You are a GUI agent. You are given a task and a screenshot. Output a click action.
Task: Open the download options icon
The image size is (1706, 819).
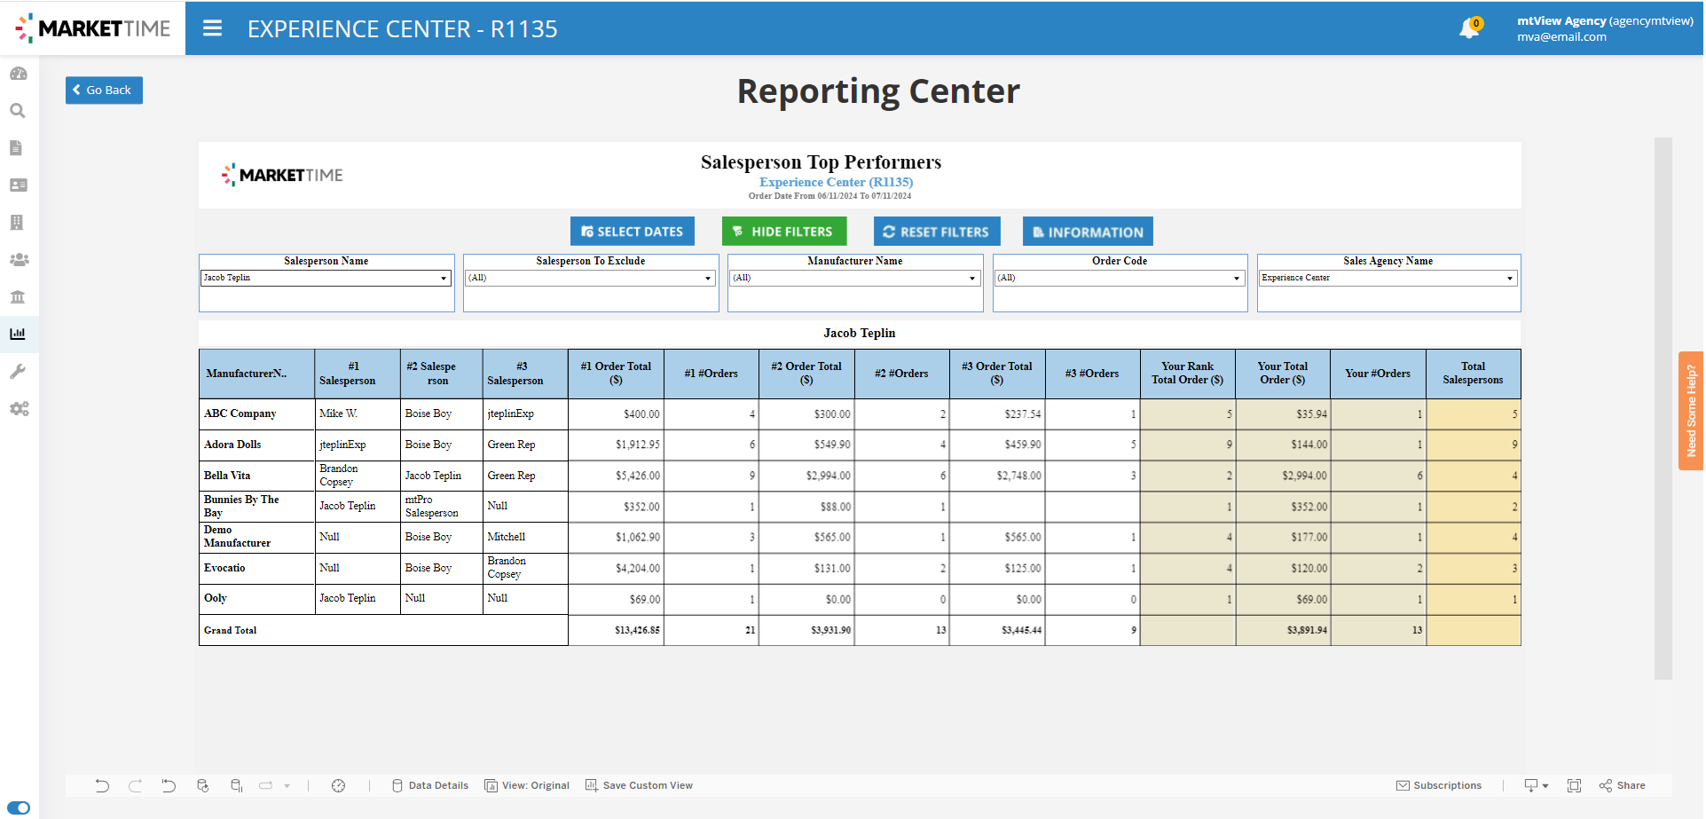[1536, 785]
